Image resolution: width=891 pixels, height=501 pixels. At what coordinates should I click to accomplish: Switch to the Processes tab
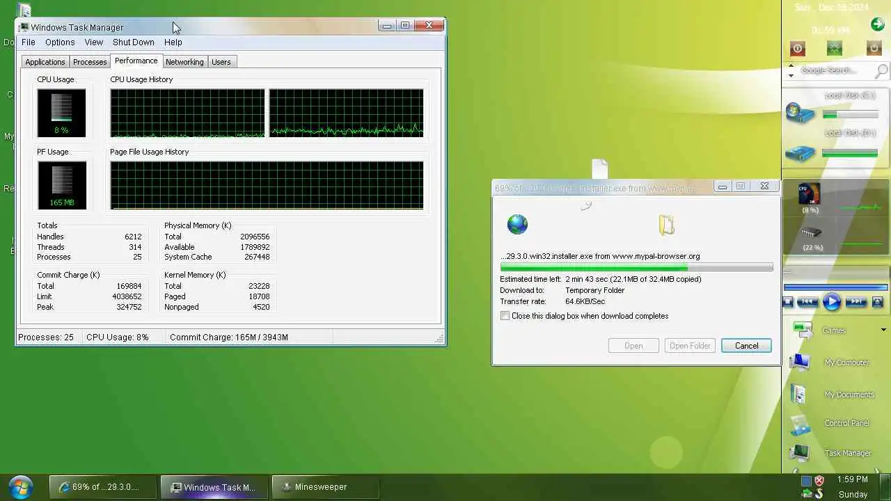[90, 62]
